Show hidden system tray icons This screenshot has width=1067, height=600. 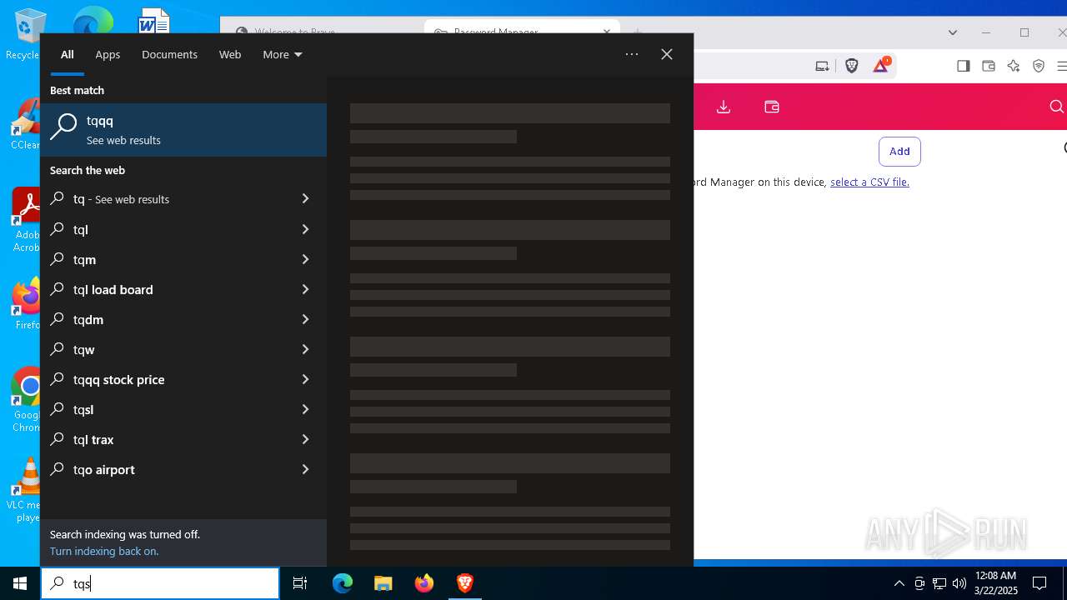(899, 583)
